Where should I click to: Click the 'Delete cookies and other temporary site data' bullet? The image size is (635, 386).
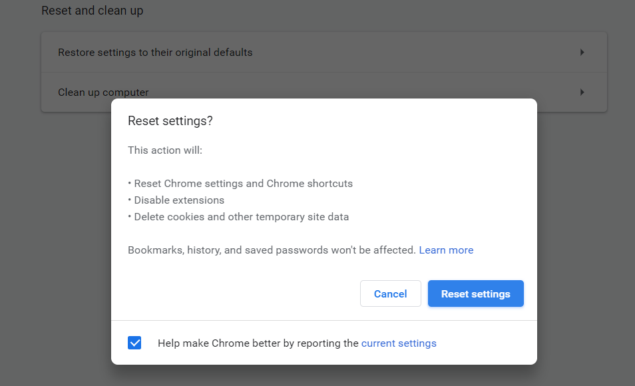(241, 217)
